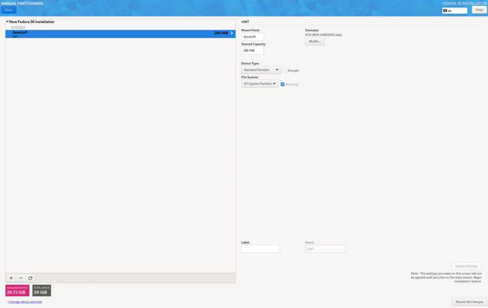Click the Available Space 29.72 GiB indicator

(18, 290)
